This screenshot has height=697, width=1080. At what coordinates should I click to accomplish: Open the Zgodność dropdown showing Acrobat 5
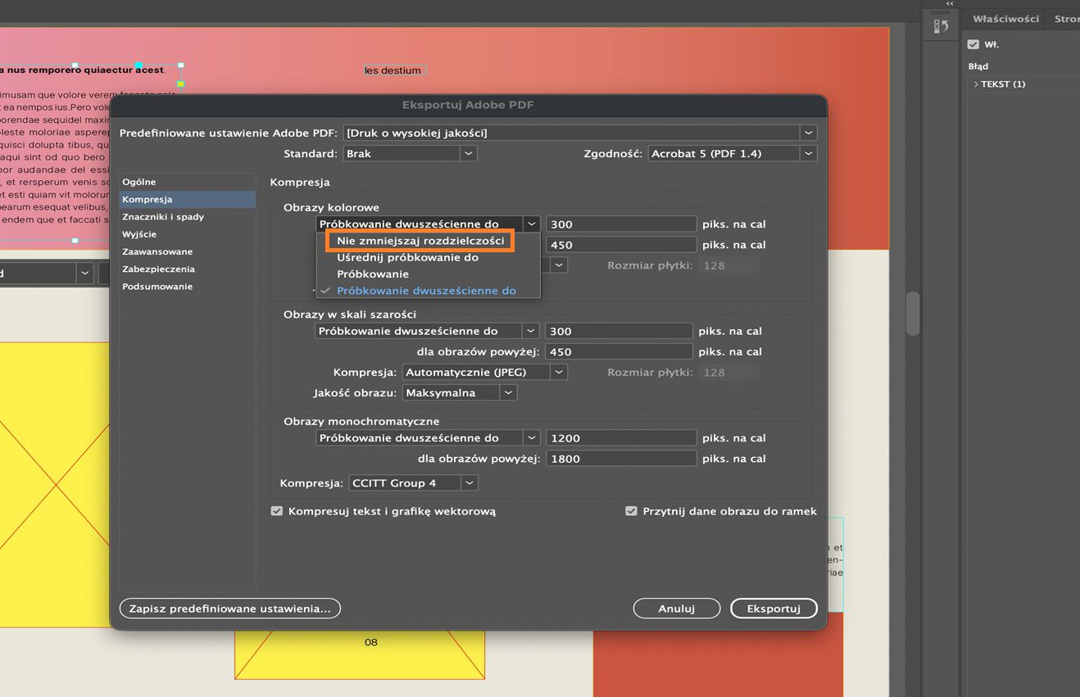click(733, 153)
